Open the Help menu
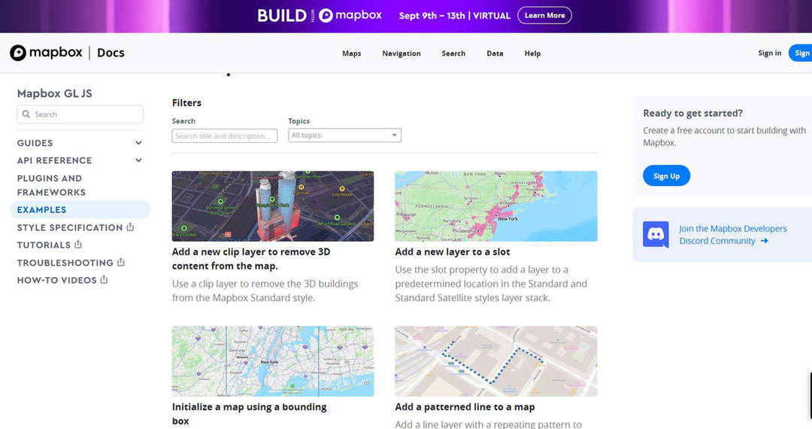The width and height of the screenshot is (812, 429). 532,53
